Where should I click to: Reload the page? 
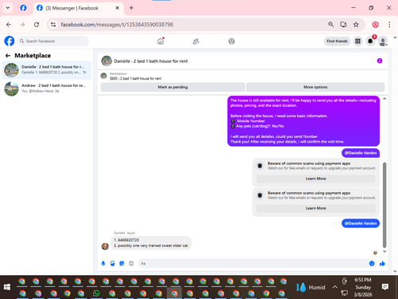(x=37, y=25)
